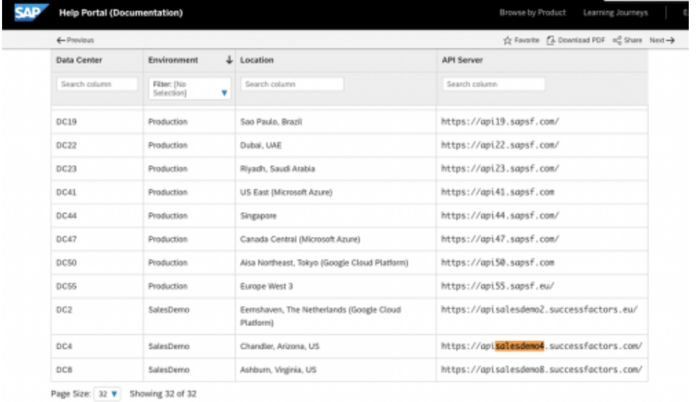696x402 pixels.
Task: Open the Environment filter dropdown
Action: point(189,88)
